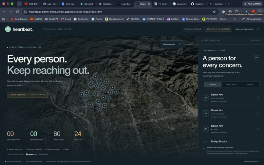Click the arrow icon beside Open call dashboard

click(x=257, y=29)
